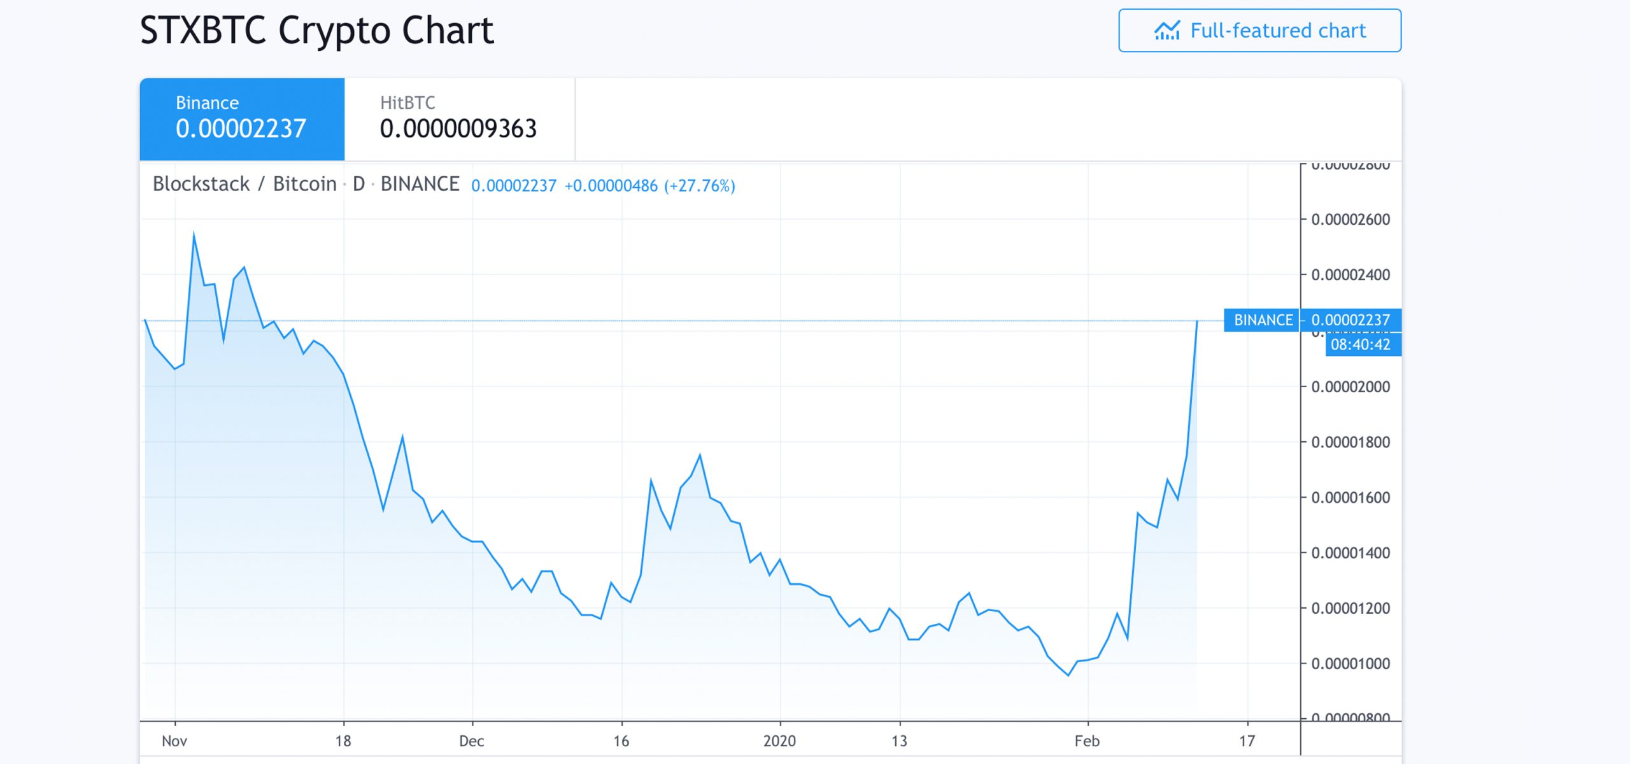The image size is (1630, 764).
Task: Click the BINANCE exchange name in chart legend
Action: [x=420, y=184]
